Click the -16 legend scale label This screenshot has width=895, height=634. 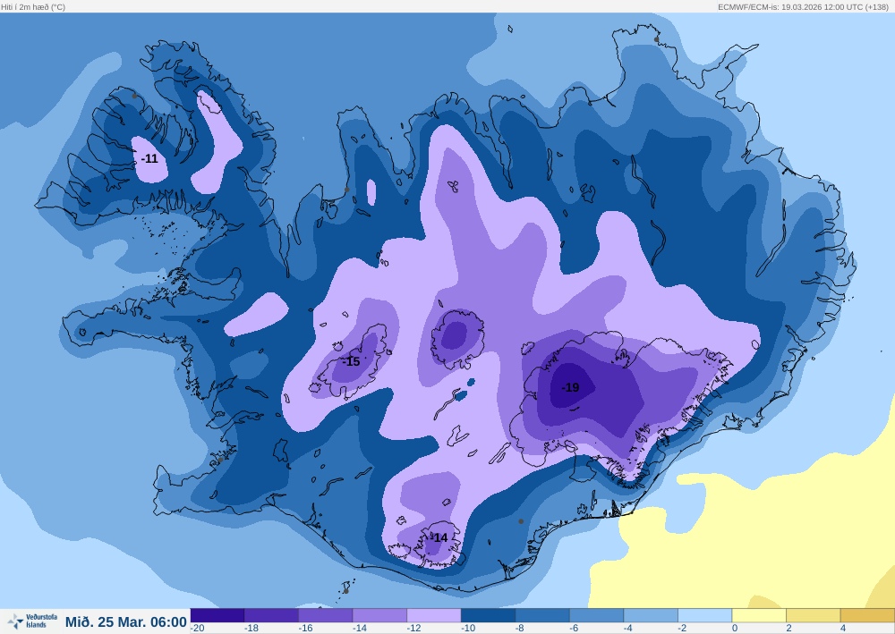(x=305, y=629)
